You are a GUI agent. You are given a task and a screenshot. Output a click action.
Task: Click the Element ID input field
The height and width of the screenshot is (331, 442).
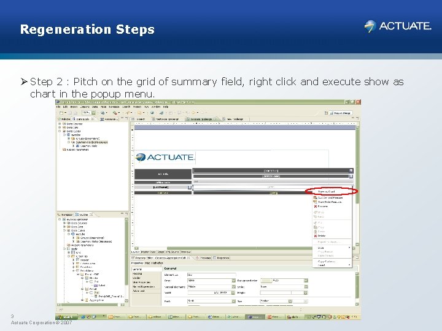(x=211, y=275)
